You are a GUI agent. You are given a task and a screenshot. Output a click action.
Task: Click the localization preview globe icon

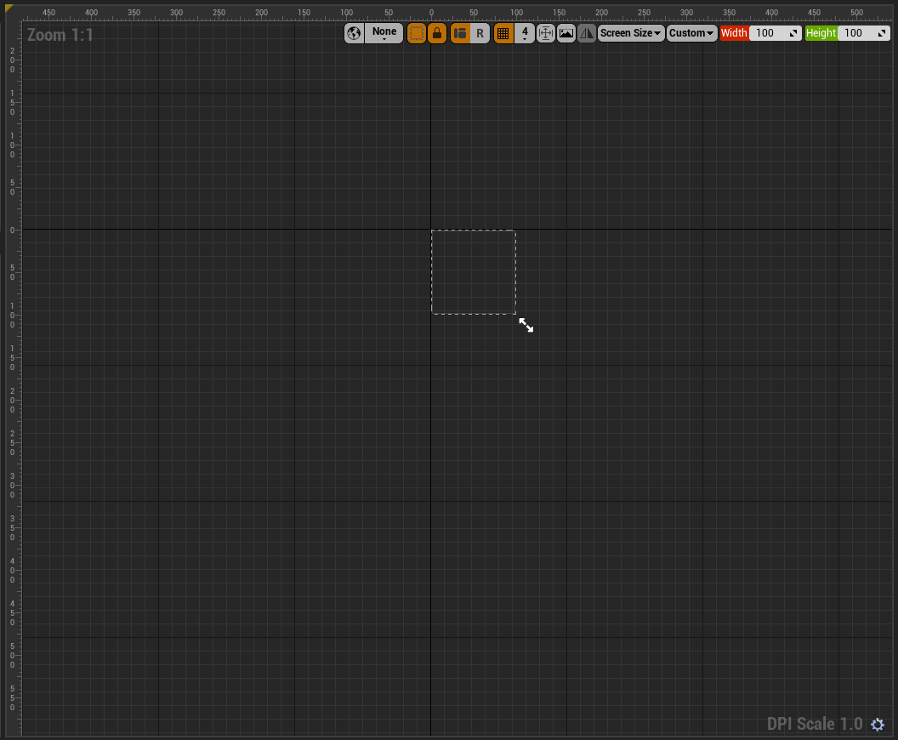click(x=354, y=33)
